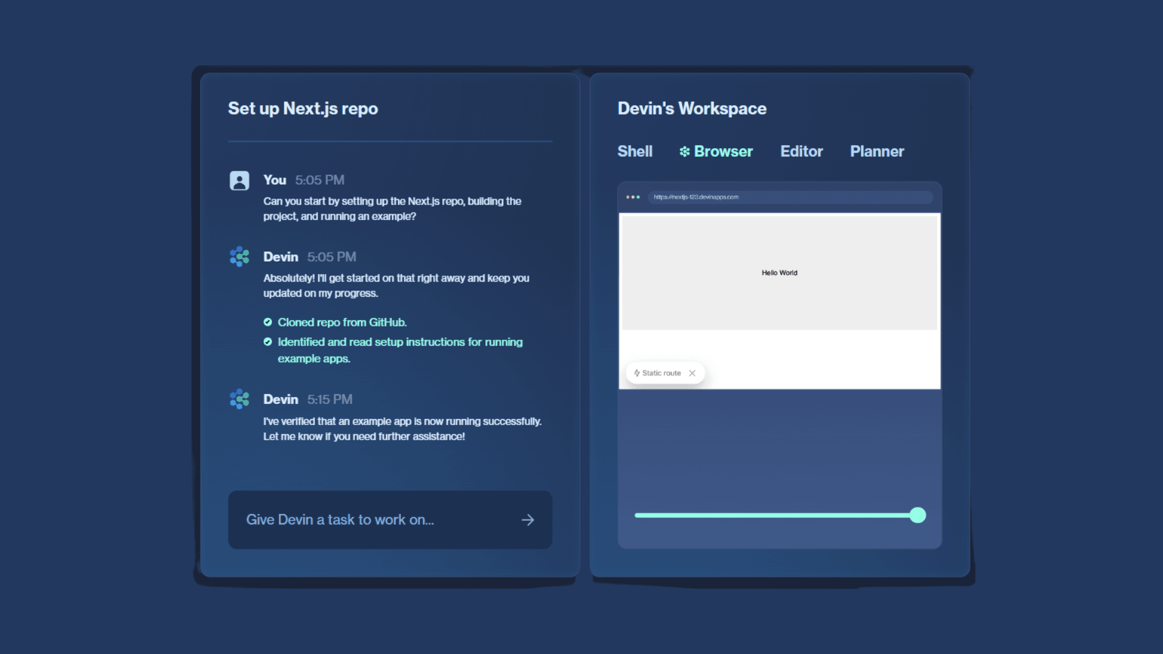Switch to the Shell tab
This screenshot has width=1163, height=654.
[635, 151]
